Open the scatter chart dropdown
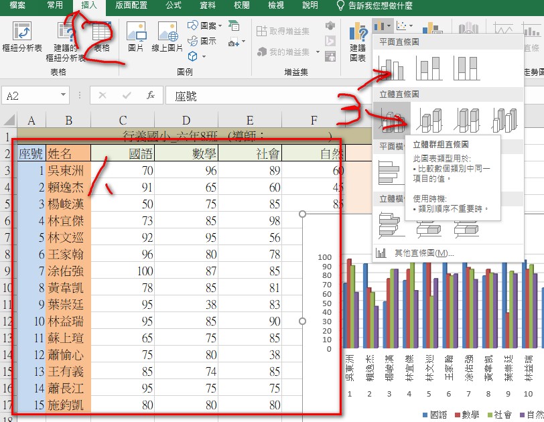The height and width of the screenshot is (422, 544). 405,25
